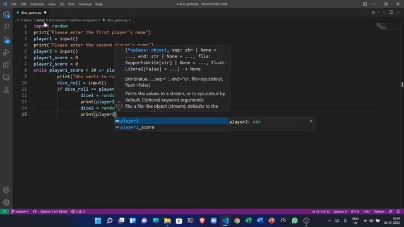Open Windows Start menu
The image size is (404, 227).
[x=98, y=221]
